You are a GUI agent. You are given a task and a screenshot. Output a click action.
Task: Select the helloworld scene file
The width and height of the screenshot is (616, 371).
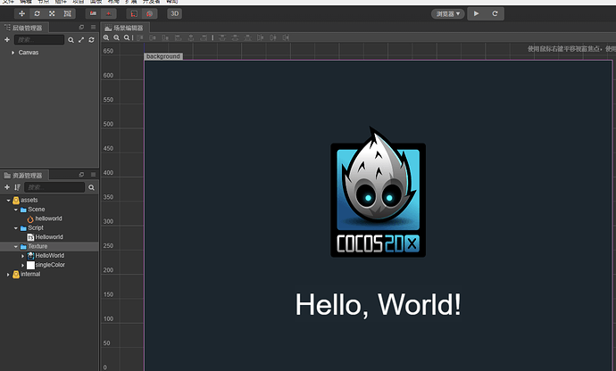(x=48, y=218)
